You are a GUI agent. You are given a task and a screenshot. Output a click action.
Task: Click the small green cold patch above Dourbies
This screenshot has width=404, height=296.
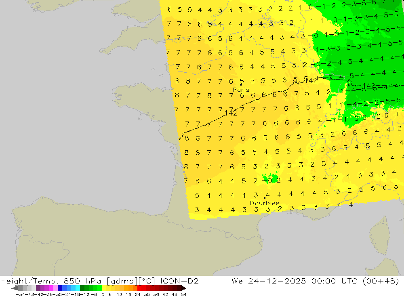[x=270, y=178]
